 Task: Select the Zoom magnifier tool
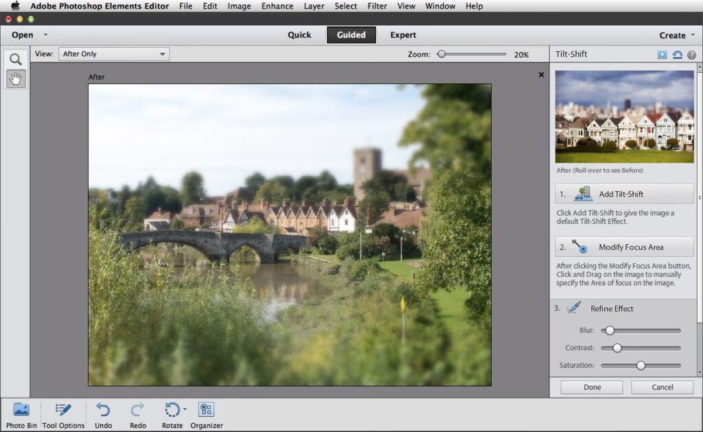pyautogui.click(x=15, y=60)
